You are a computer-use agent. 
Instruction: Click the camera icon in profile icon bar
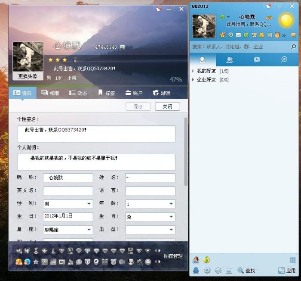tap(62, 262)
